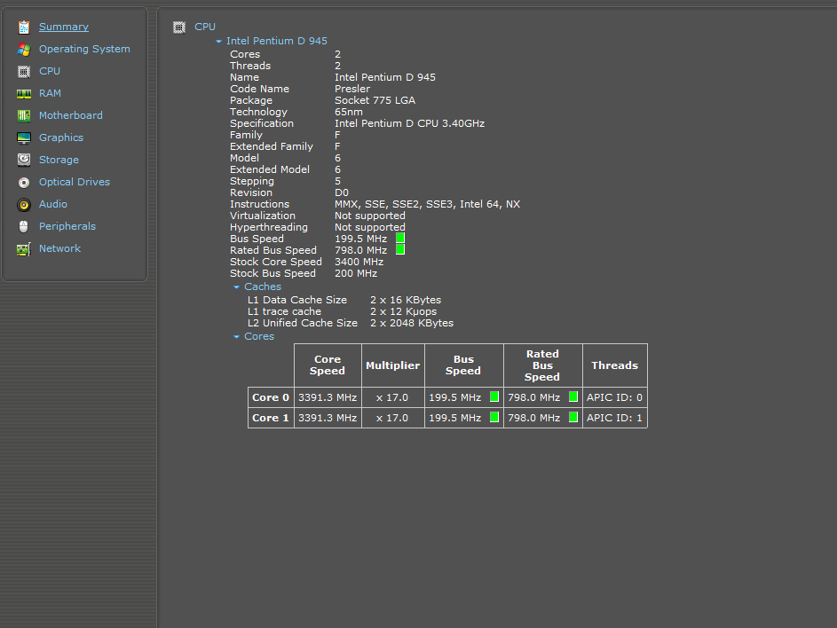The height and width of the screenshot is (628, 837).
Task: Collapse the Cores section
Action: [237, 337]
